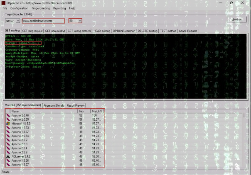The image size is (251, 175).
Task: Switch to the HEAD existing tab
Action: coord(102,31)
